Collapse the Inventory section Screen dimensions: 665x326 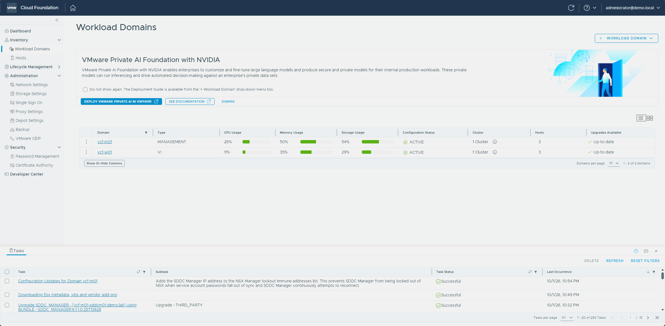pos(59,40)
